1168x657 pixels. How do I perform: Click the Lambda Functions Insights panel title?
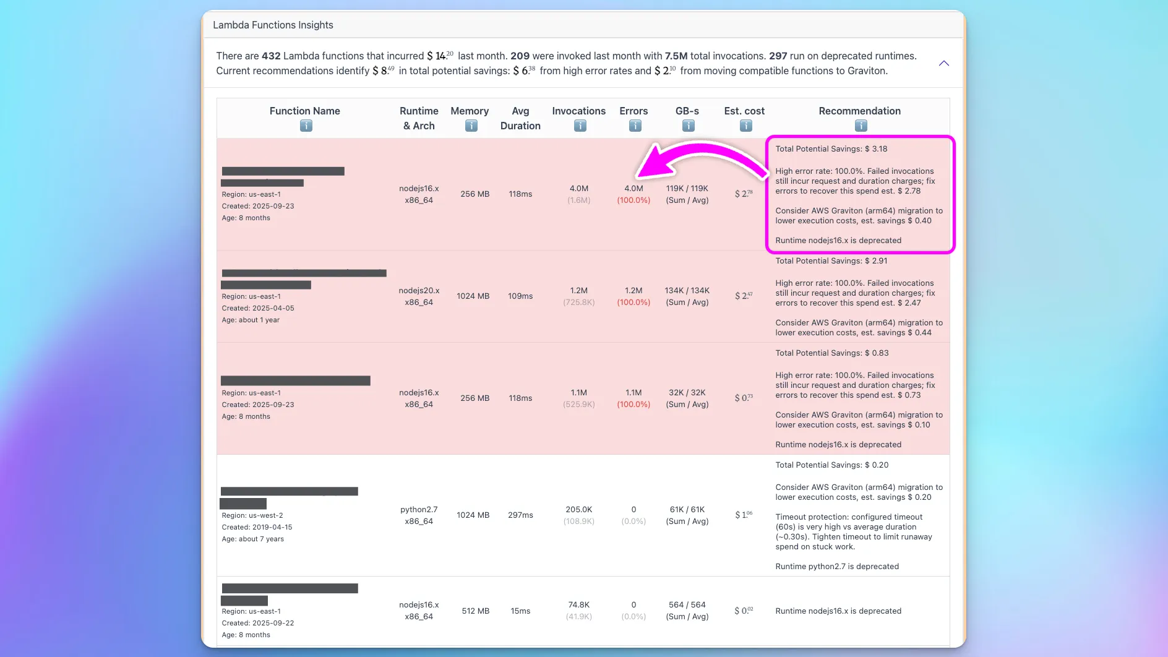pyautogui.click(x=273, y=25)
